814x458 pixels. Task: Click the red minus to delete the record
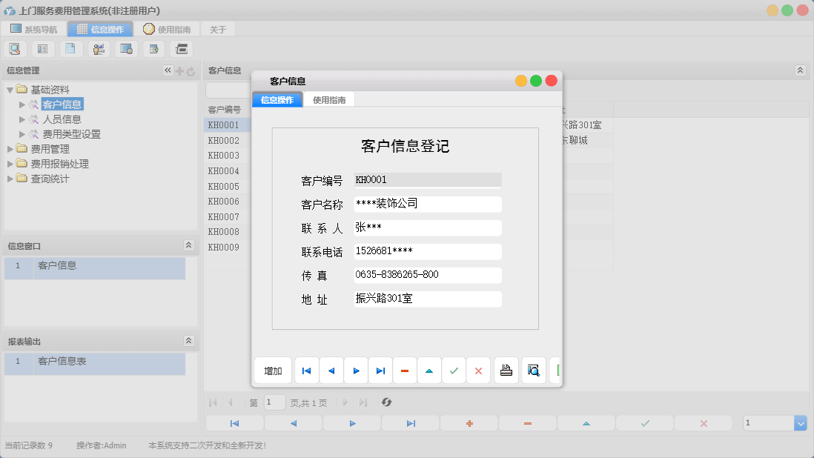(x=405, y=370)
